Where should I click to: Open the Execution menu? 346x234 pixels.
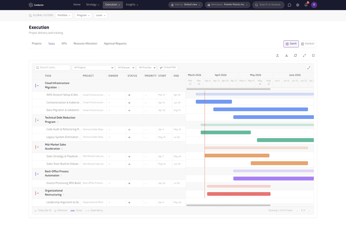(112, 4)
